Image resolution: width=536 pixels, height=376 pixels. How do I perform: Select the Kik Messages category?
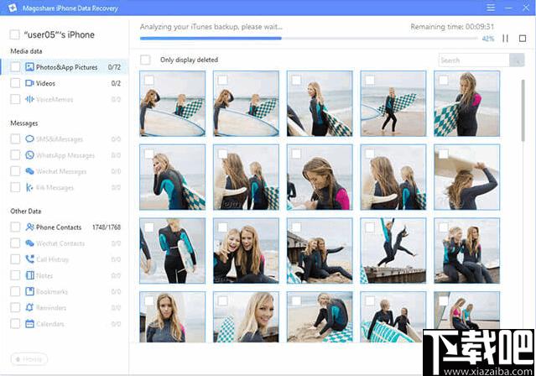coord(65,187)
